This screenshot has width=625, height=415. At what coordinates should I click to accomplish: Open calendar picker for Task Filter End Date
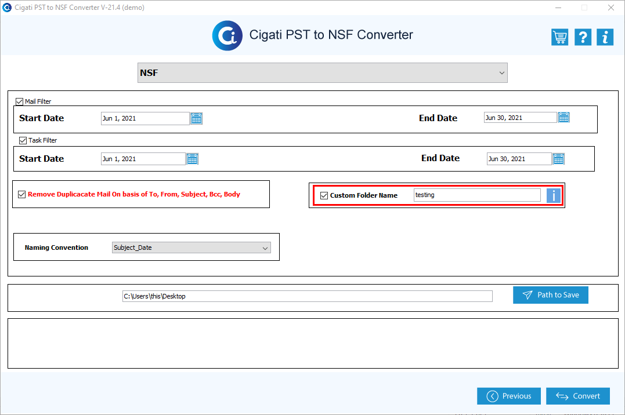click(558, 159)
